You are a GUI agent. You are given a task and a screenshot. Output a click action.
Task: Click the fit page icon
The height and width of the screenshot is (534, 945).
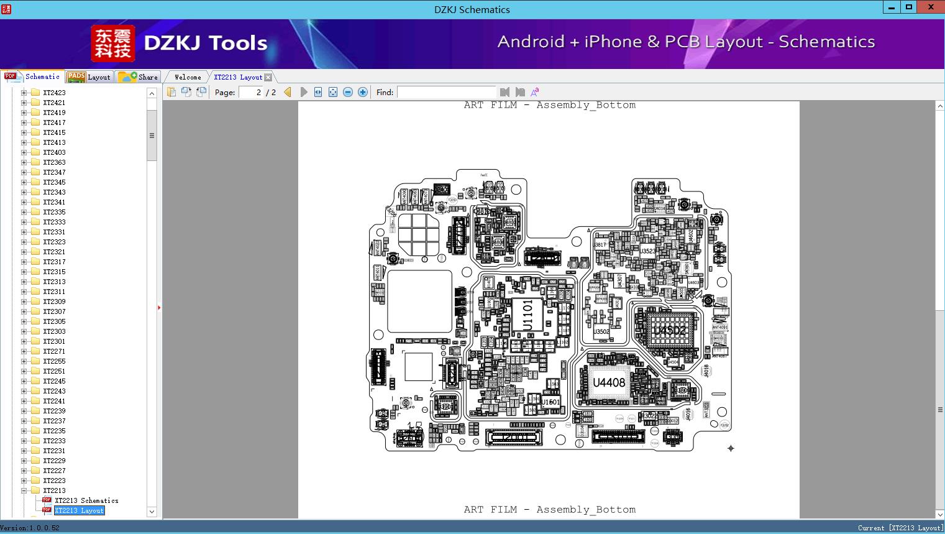tap(333, 92)
